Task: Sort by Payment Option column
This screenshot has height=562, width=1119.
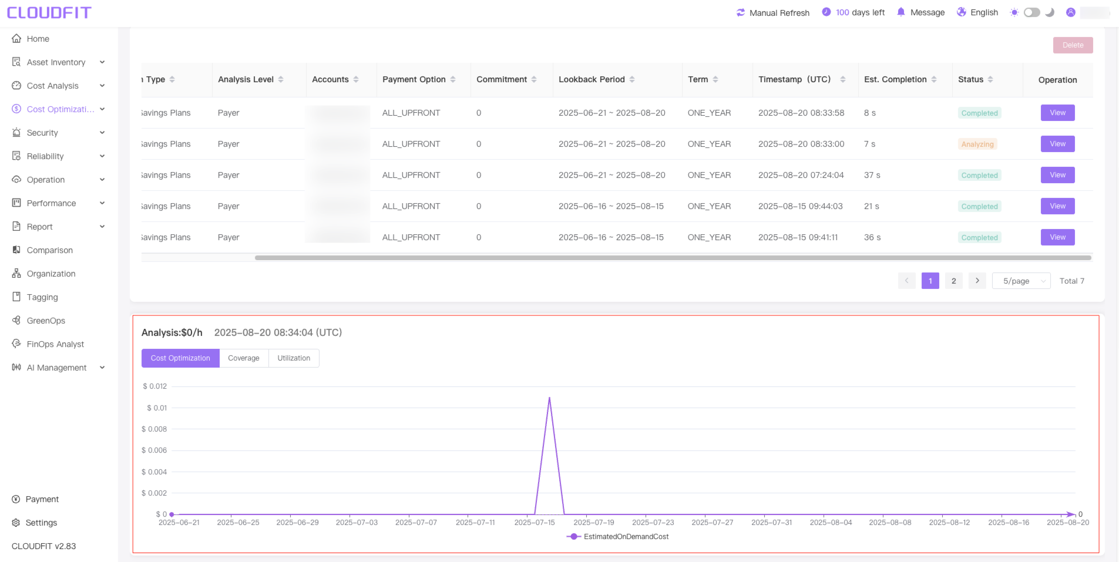Action: point(453,79)
